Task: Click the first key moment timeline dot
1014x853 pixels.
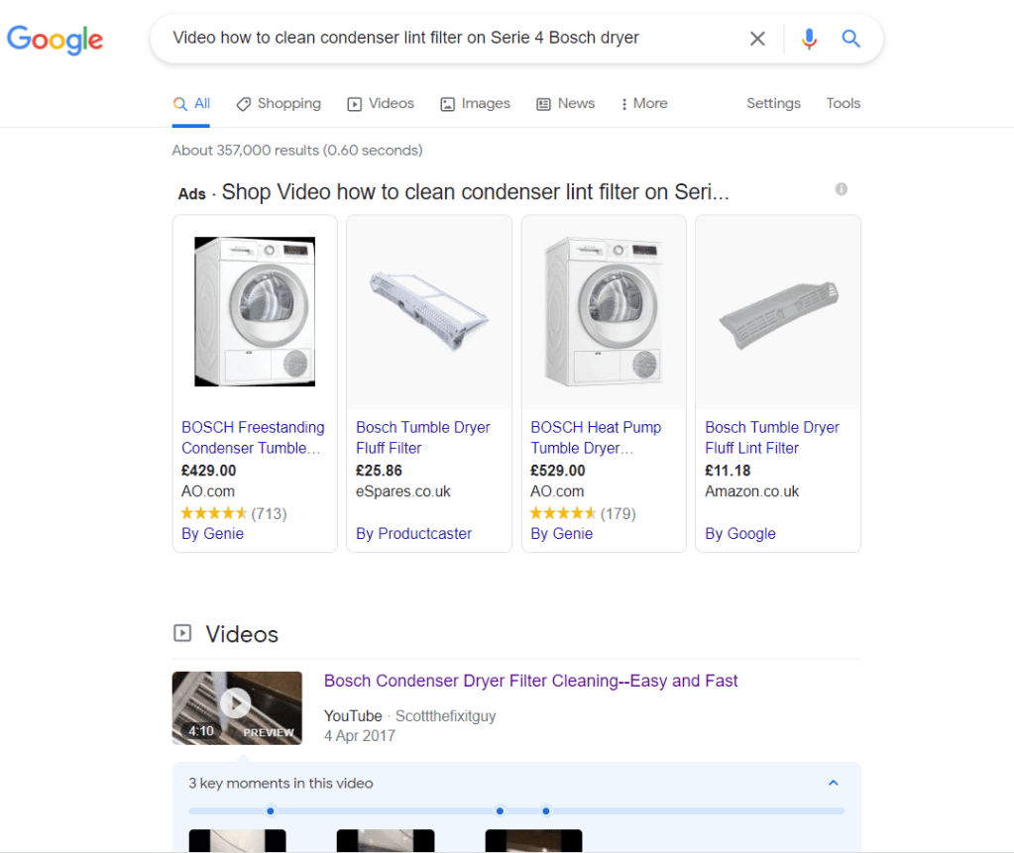Action: pos(271,810)
